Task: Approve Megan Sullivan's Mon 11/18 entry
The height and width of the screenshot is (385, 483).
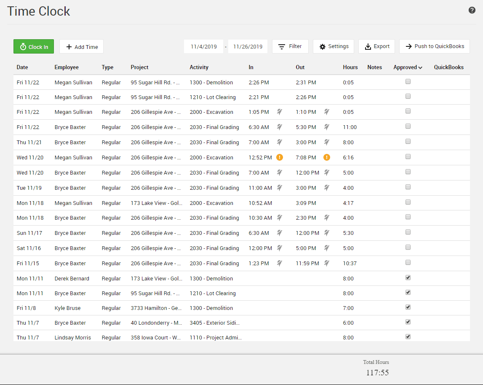Action: coord(408,202)
